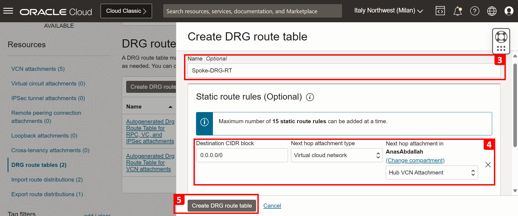The height and width of the screenshot is (216, 518).
Task: Open Autogenerated Drg Route Table for VCN attachments
Action: tap(150, 163)
